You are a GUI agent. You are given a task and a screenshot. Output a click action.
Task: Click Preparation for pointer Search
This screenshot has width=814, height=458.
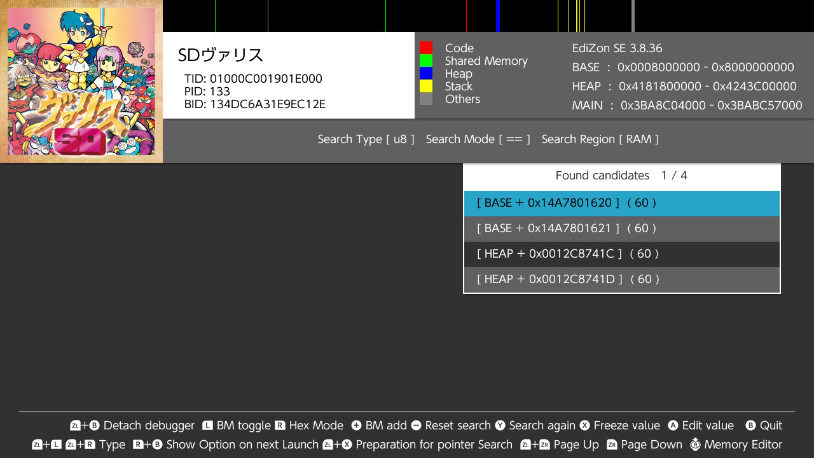434,445
